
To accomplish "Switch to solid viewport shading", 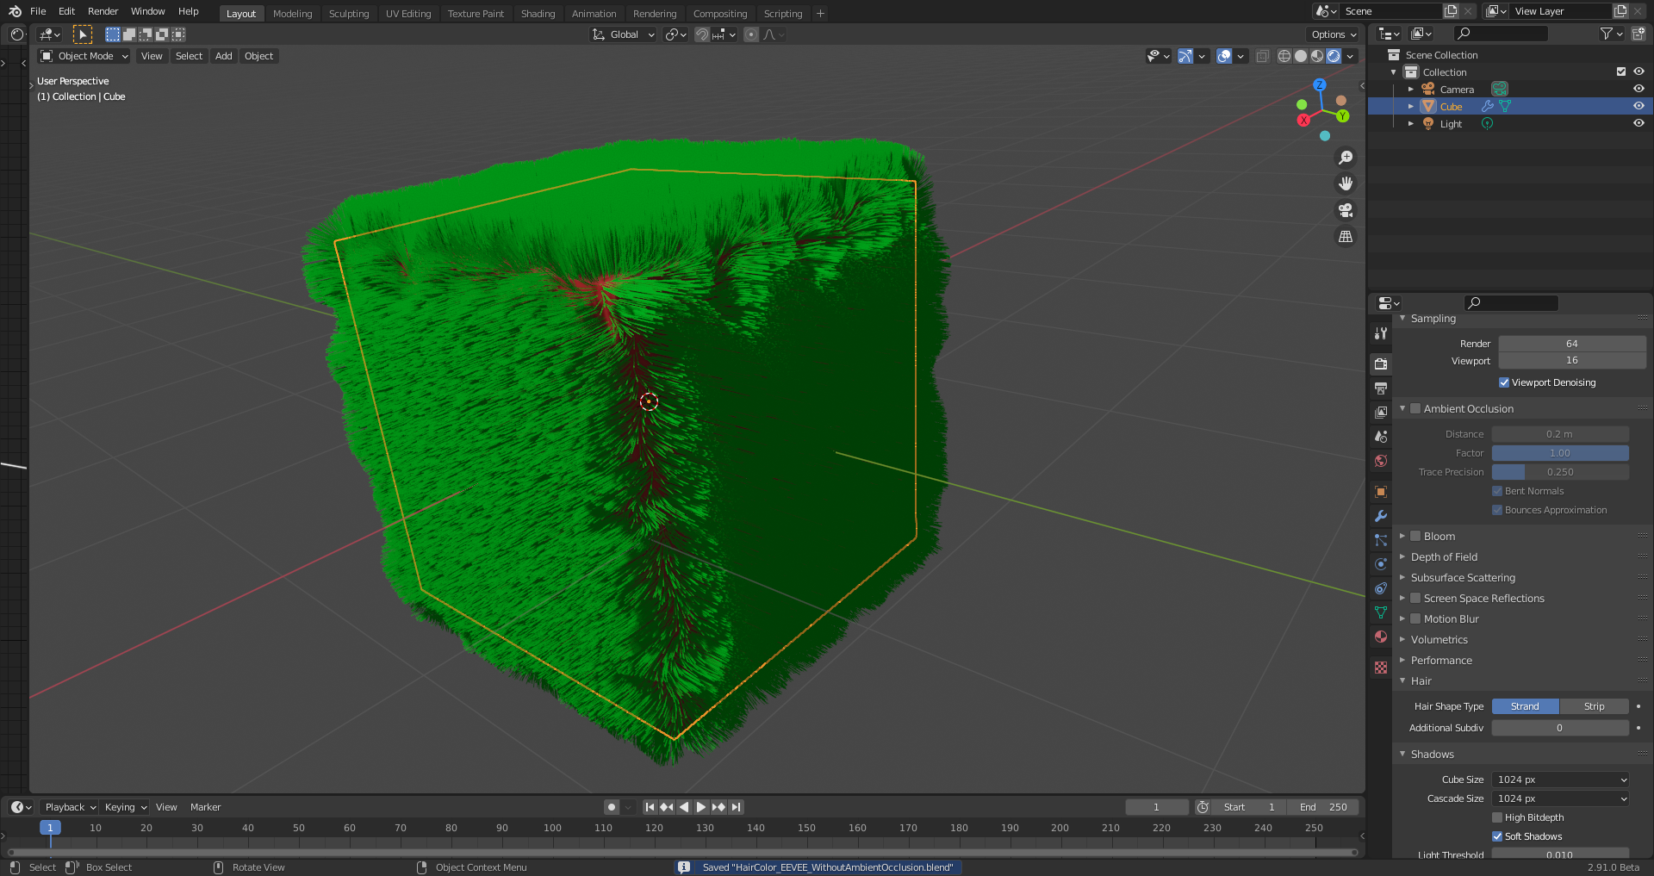I will 1301,56.
